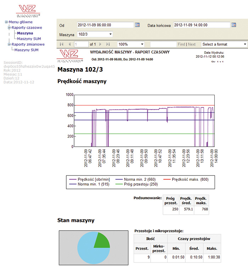Collapse the Raporty czasowe branch
The image size is (248, 266).
(x=10, y=28)
